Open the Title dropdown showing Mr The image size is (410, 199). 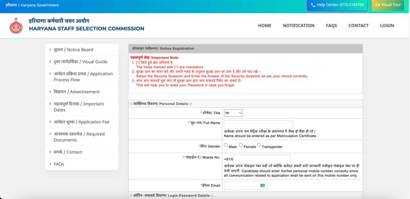pyautogui.click(x=233, y=113)
